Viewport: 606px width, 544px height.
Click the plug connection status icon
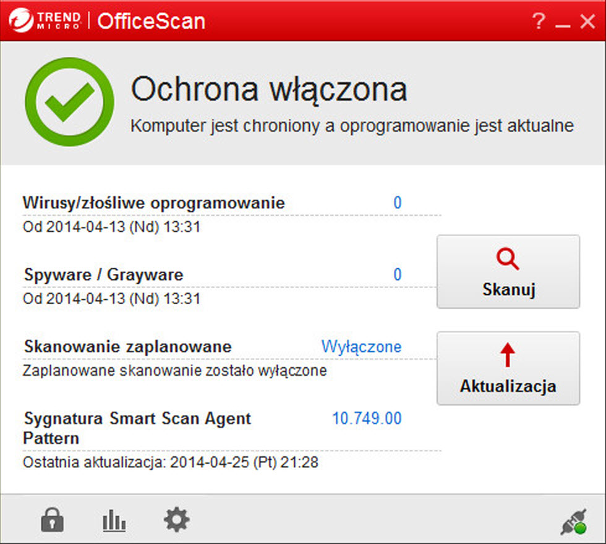click(573, 522)
